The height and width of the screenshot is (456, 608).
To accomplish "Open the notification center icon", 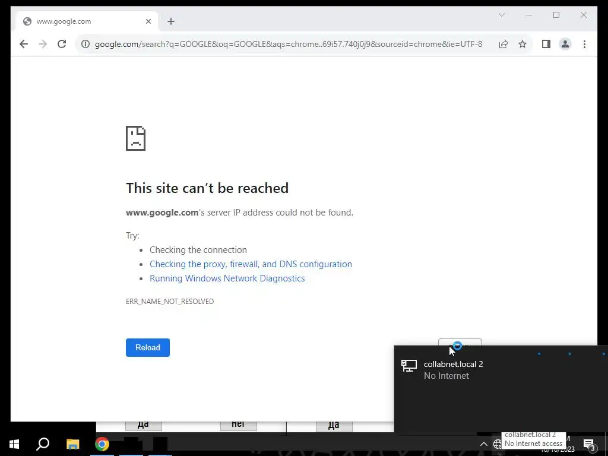I will pyautogui.click(x=589, y=445).
